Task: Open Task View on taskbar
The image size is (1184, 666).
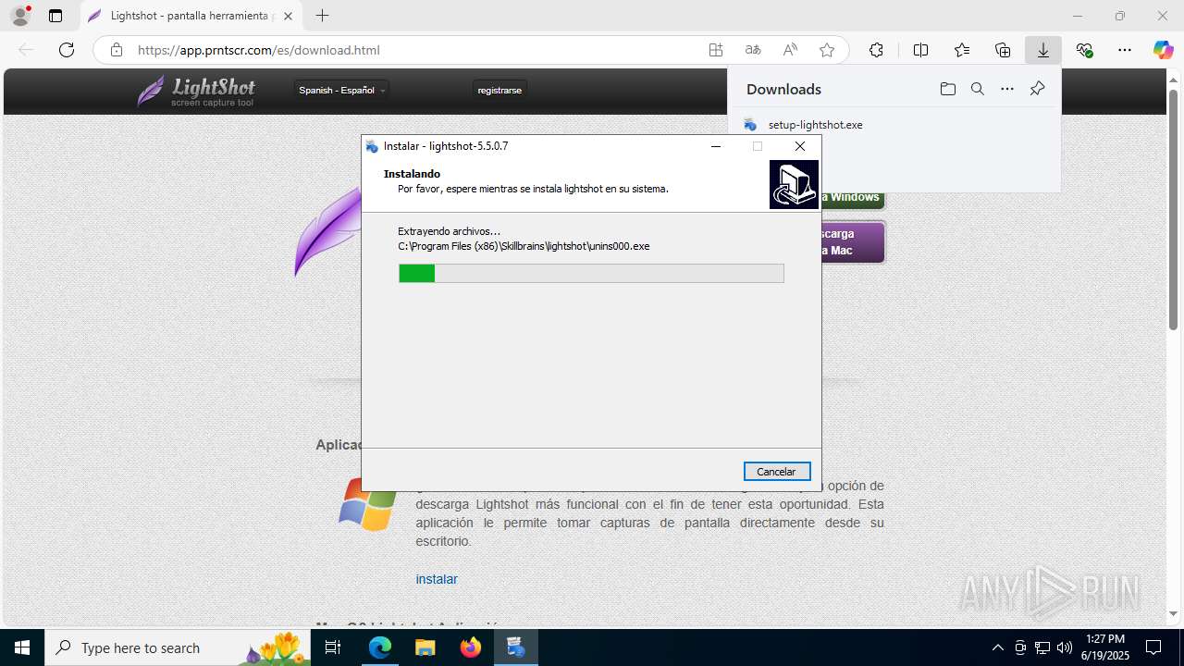Action: pyautogui.click(x=334, y=647)
